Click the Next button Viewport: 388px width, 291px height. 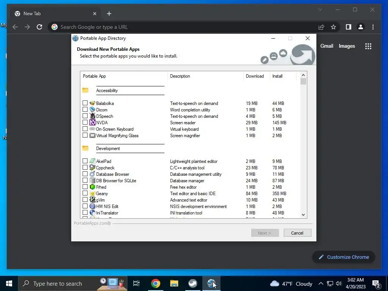(265, 233)
